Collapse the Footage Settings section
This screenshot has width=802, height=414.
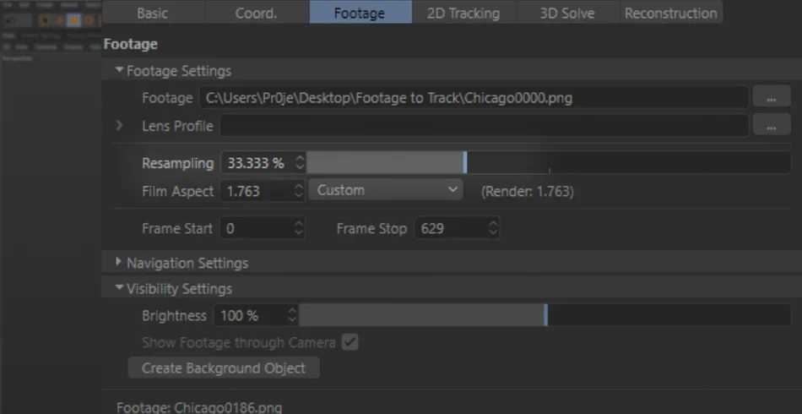coord(119,70)
